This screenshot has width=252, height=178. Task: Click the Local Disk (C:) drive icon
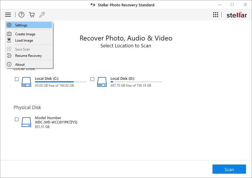click(x=26, y=82)
